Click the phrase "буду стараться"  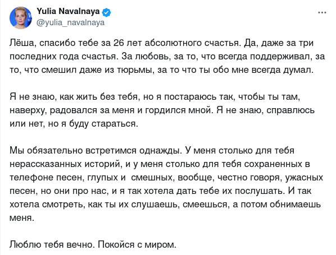coord(103,124)
